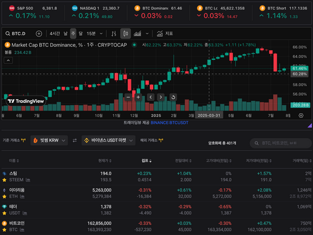Toggle favorite star for USDT
This screenshot has height=235, width=313.
(4, 213)
